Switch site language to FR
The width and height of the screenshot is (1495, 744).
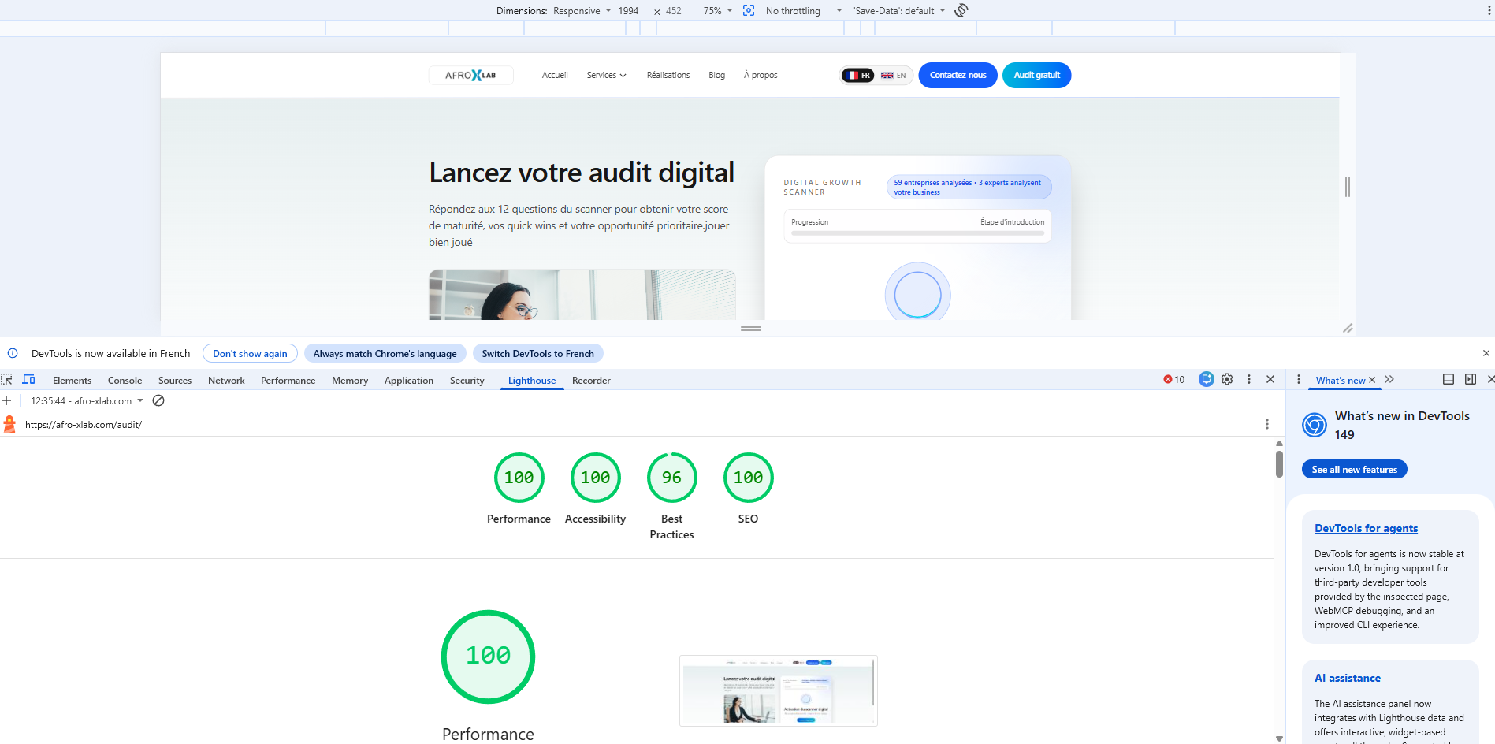[x=858, y=75]
